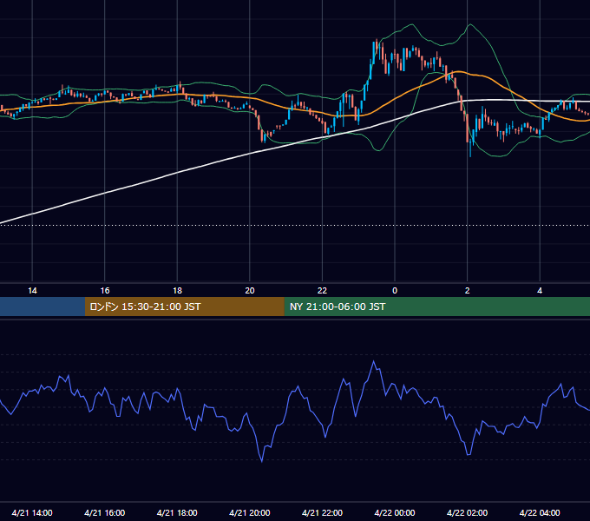This screenshot has width=590, height=521.
Task: Click the London session bar 15:30-21:00 JST
Action: point(184,307)
